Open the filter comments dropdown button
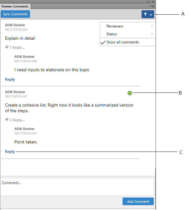This screenshot has height=210, width=191. pos(148,14)
